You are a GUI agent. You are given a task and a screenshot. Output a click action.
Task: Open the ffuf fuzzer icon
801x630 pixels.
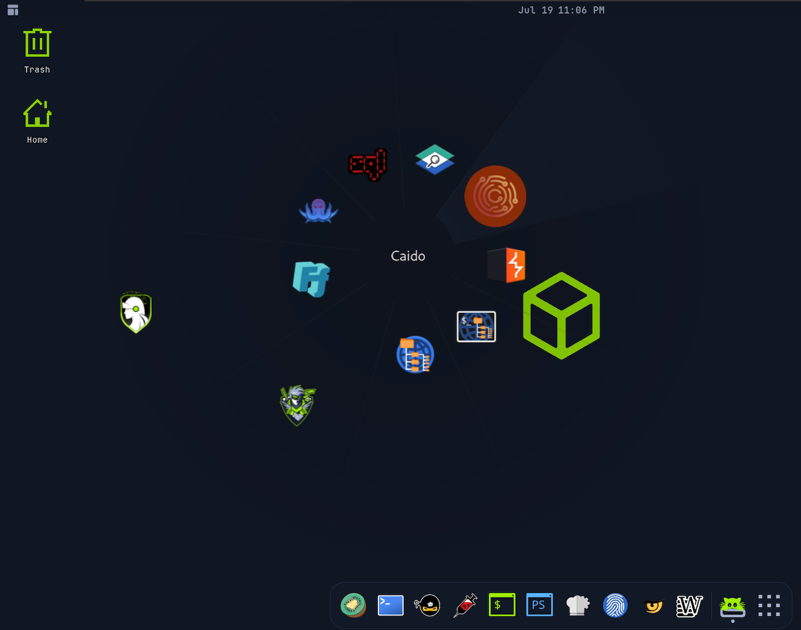[x=311, y=279]
